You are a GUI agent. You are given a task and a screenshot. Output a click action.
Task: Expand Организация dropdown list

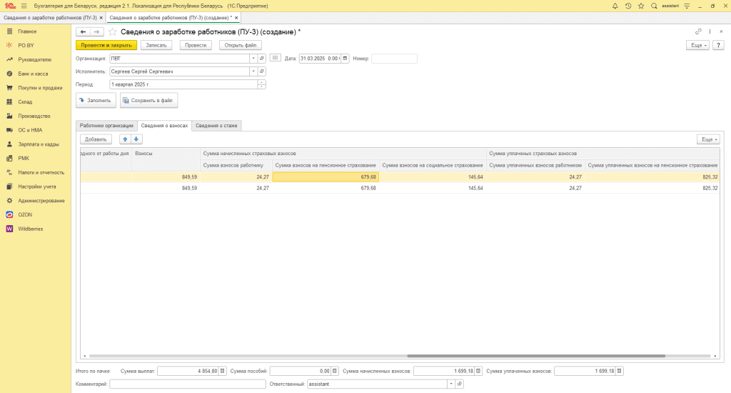[253, 59]
